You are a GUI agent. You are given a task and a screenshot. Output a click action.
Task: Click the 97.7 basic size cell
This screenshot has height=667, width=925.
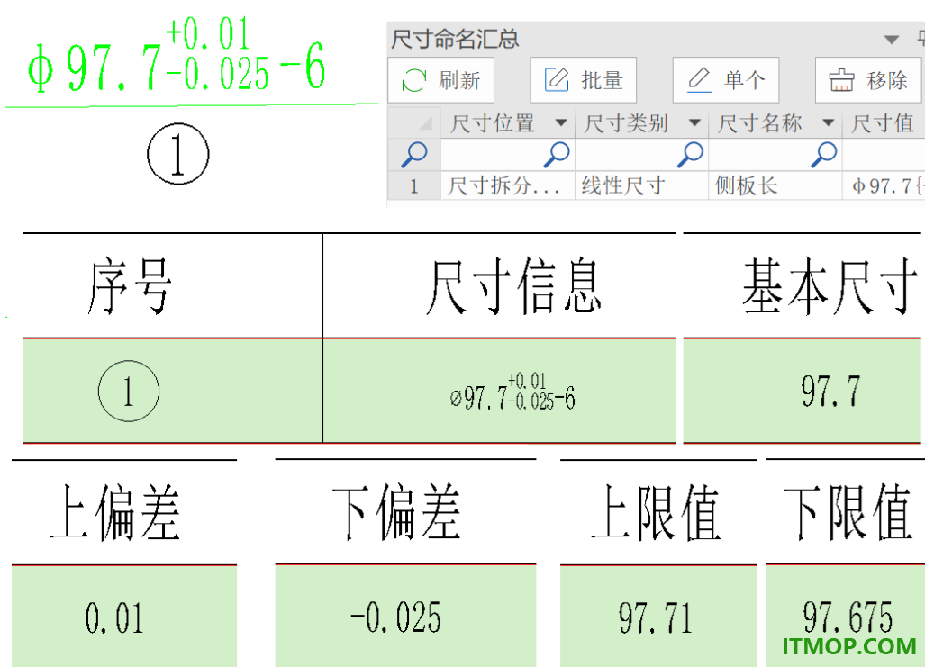pos(803,391)
